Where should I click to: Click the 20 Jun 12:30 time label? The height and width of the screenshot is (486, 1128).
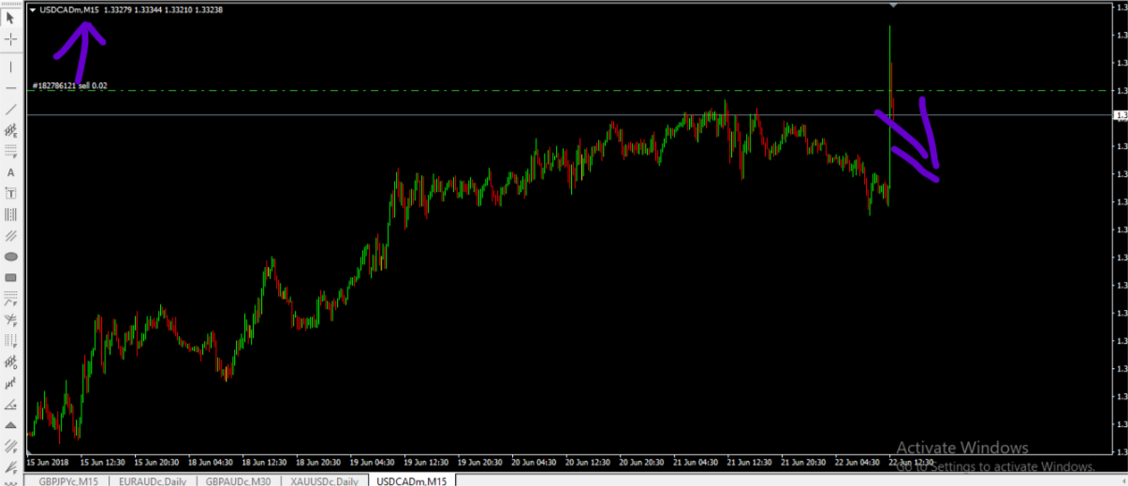[x=589, y=463]
